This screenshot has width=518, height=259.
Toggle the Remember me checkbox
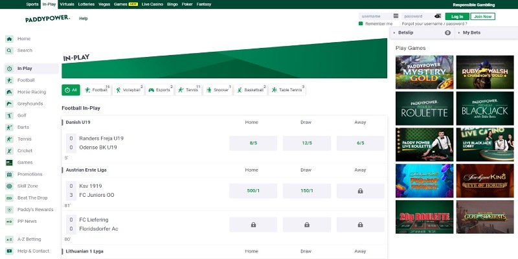tap(361, 23)
